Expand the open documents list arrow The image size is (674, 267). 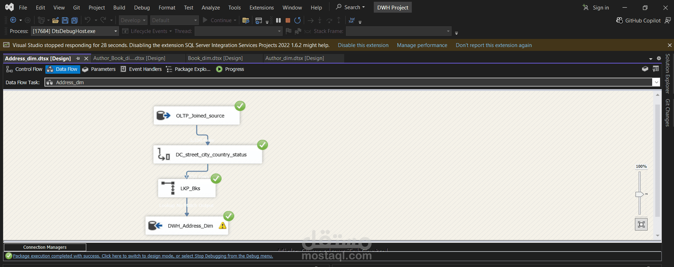(651, 59)
